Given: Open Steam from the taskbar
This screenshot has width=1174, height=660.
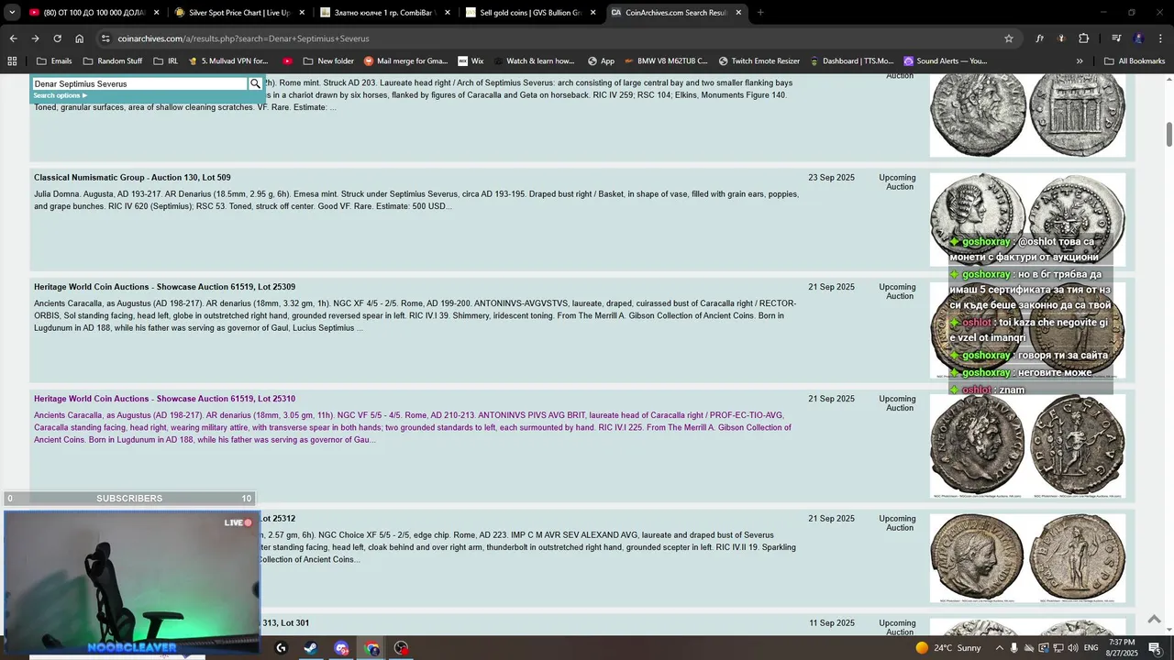Looking at the screenshot, I should [311, 648].
